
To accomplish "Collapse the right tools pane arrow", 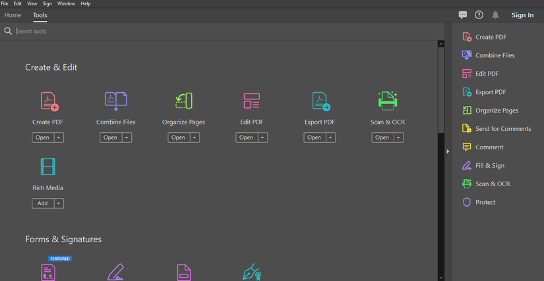I will [x=448, y=151].
